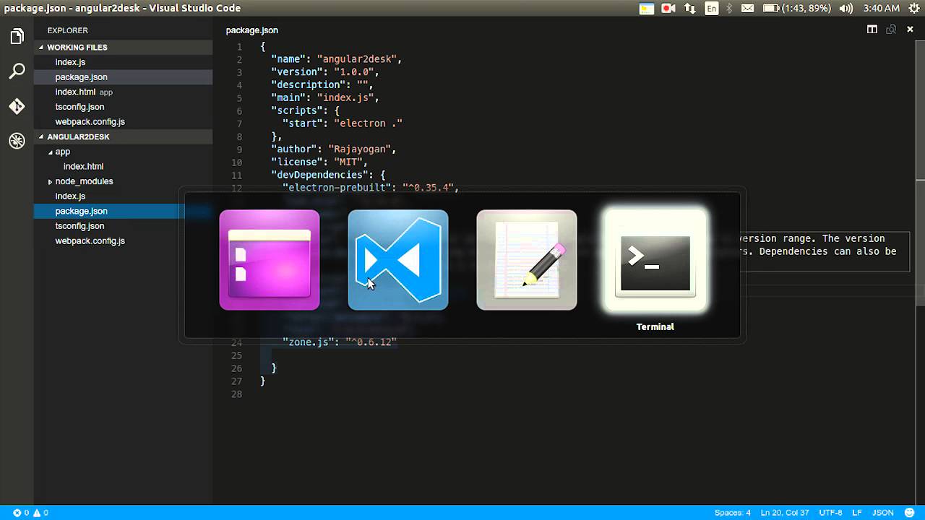The image size is (925, 520).
Task: Select the pink file manager icon in switcher
Action: pyautogui.click(x=270, y=260)
